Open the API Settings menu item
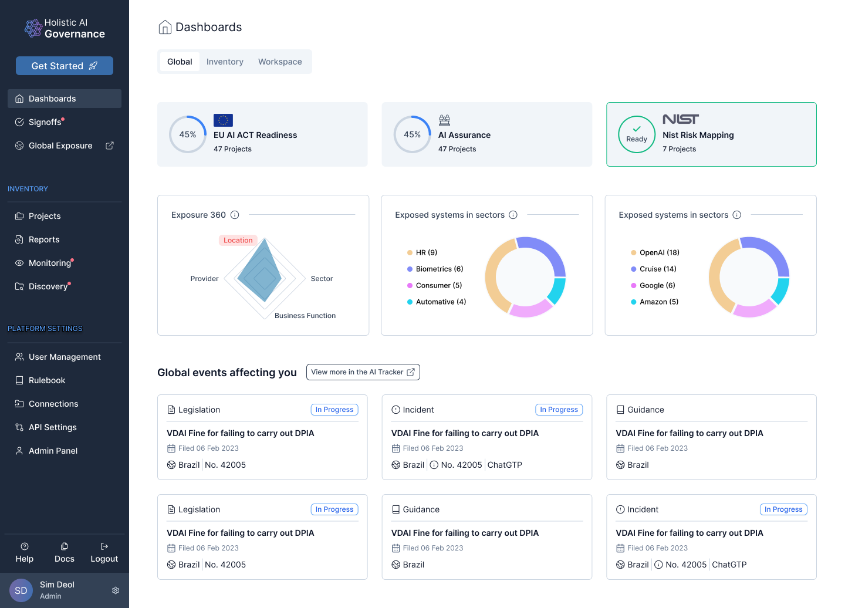The width and height of the screenshot is (845, 608). click(x=52, y=427)
